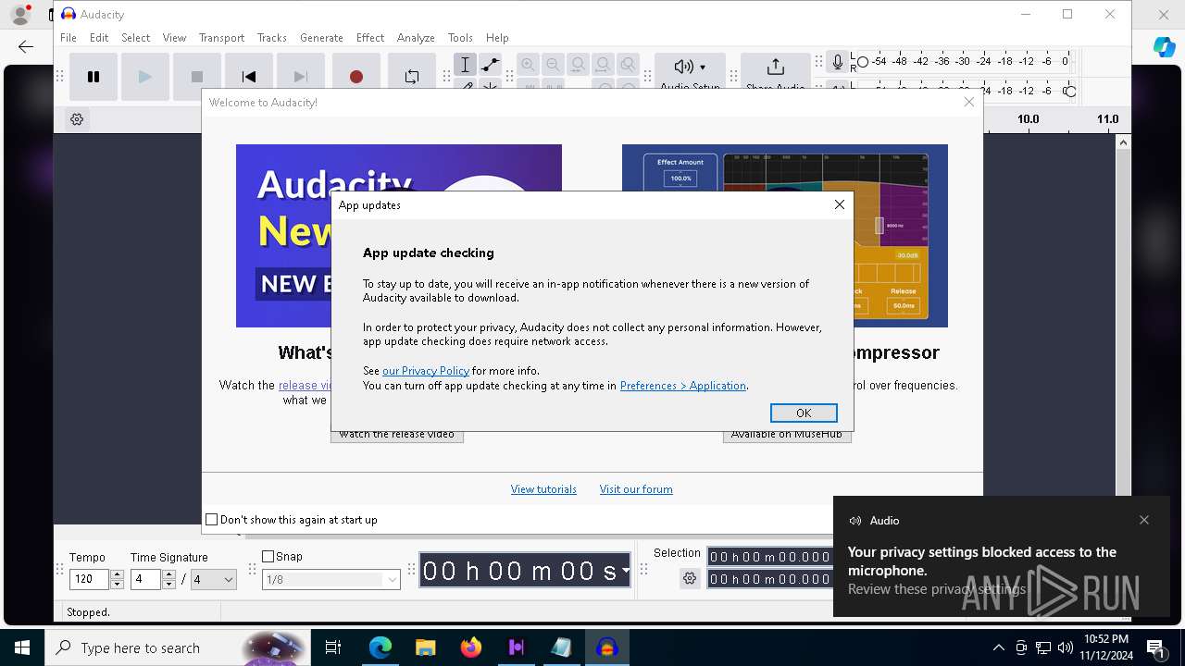This screenshot has width=1185, height=666.
Task: Toggle the Loop button
Action: [x=412, y=77]
